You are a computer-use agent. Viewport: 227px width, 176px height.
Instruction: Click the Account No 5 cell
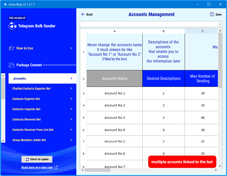(115, 141)
